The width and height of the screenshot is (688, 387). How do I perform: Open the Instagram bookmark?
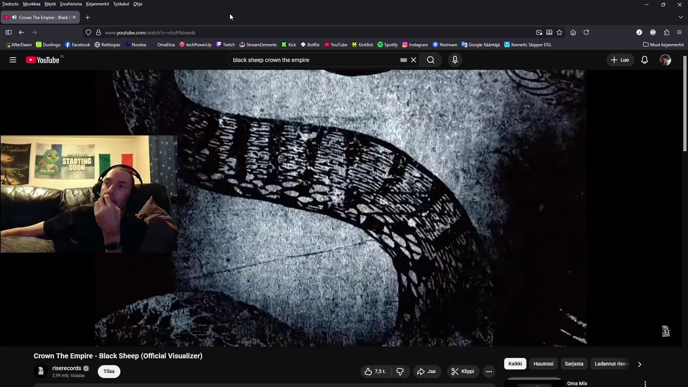click(x=415, y=45)
